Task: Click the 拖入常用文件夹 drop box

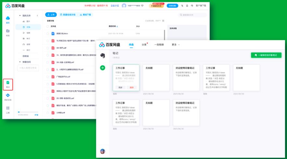Action: 28,68
